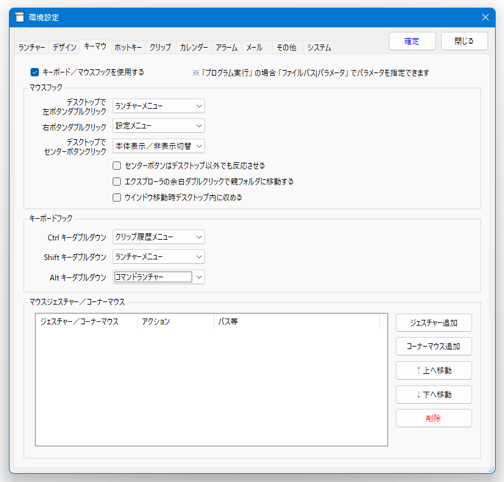Switch to the クリップ tab
Viewport: 504px width, 482px height.
click(x=160, y=48)
